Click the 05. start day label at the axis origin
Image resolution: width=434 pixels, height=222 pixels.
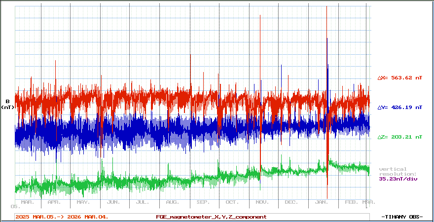pyautogui.click(x=15, y=206)
